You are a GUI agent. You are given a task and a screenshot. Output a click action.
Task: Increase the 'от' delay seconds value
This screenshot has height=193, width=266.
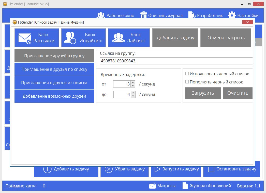[133, 82]
